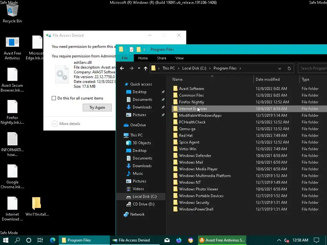Select CD Drive (D:) in navigation pane
327x245 pixels.
click(141, 204)
